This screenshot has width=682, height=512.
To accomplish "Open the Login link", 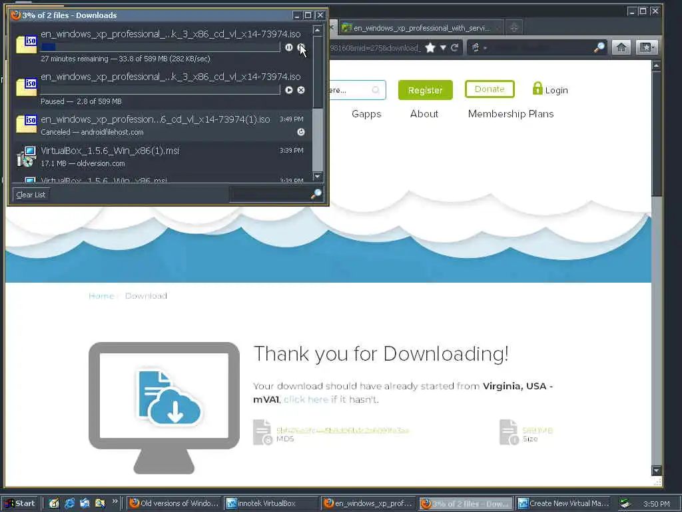I will point(556,90).
